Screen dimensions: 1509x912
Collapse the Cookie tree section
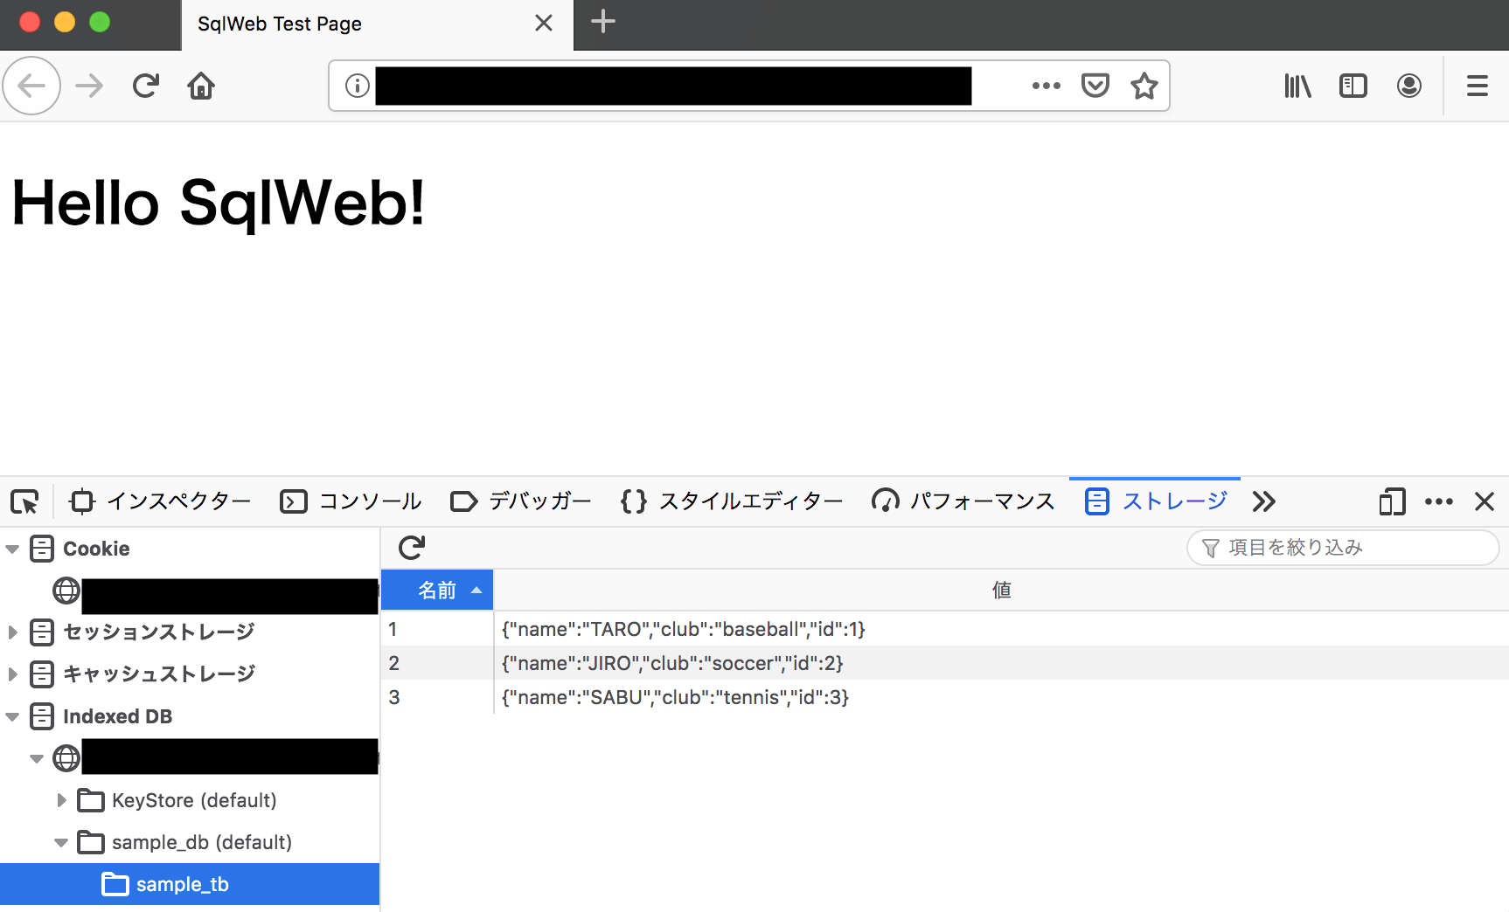point(12,549)
